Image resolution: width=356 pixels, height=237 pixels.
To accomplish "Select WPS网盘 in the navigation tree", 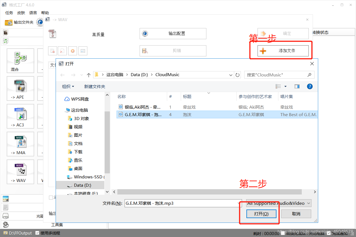I will pyautogui.click(x=77, y=99).
